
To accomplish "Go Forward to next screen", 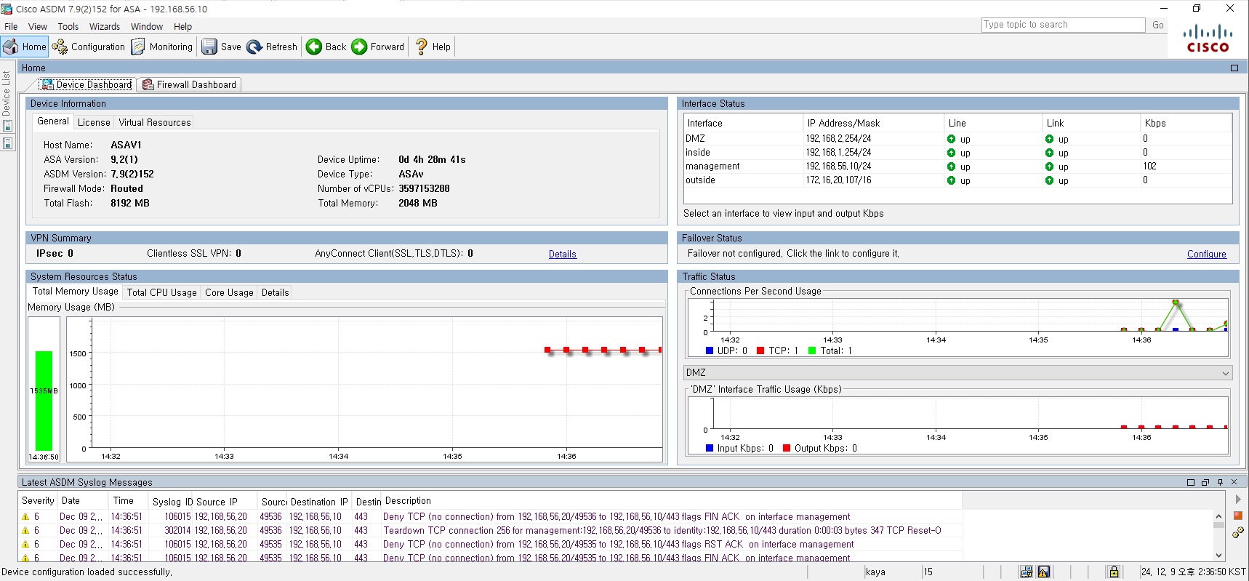I will [378, 47].
